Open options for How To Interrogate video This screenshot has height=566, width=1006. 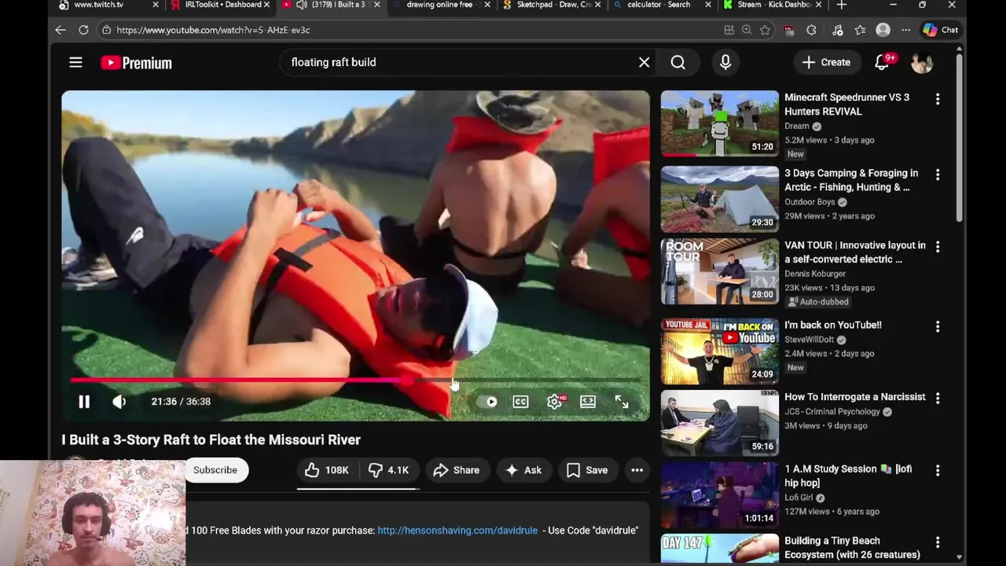coord(938,399)
